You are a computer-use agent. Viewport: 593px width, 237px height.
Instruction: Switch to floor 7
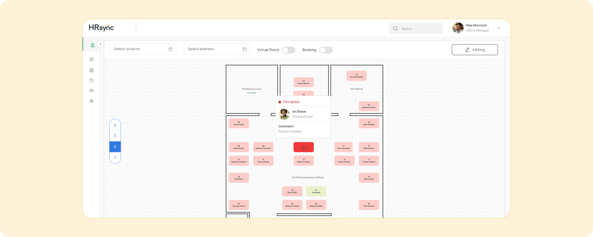(115, 158)
